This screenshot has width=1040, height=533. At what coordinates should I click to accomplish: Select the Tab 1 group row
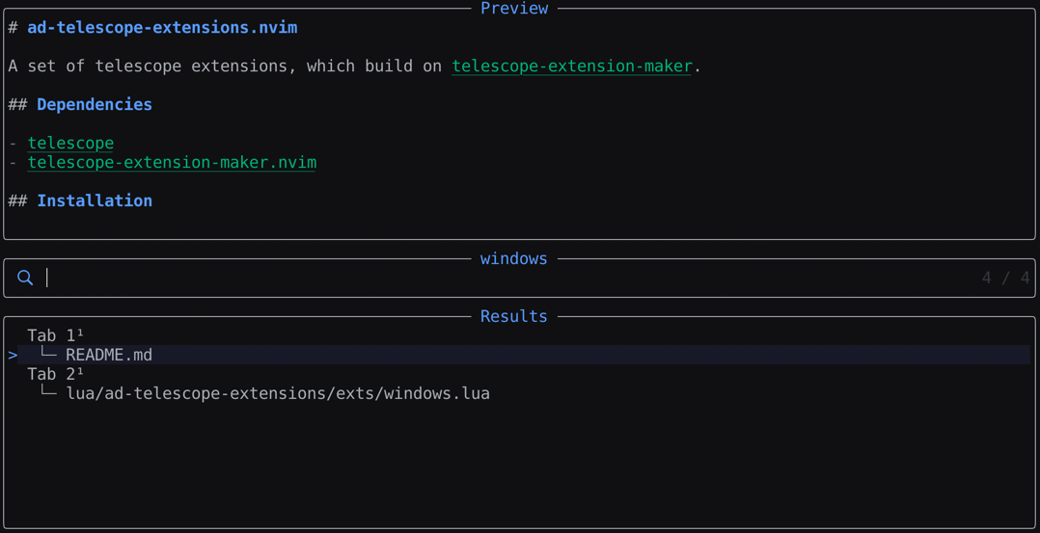tap(51, 335)
